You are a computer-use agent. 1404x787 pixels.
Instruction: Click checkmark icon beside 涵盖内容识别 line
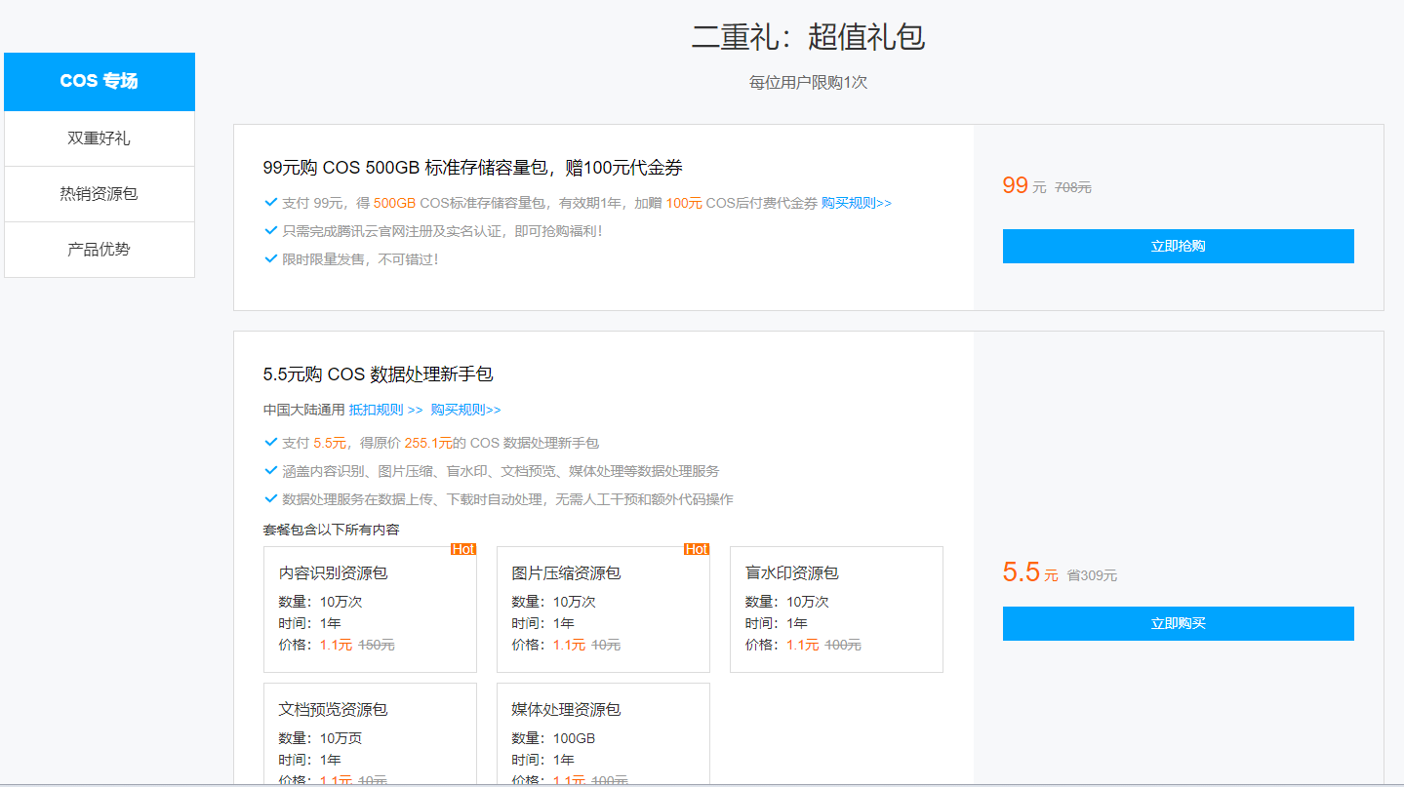pyautogui.click(x=271, y=470)
